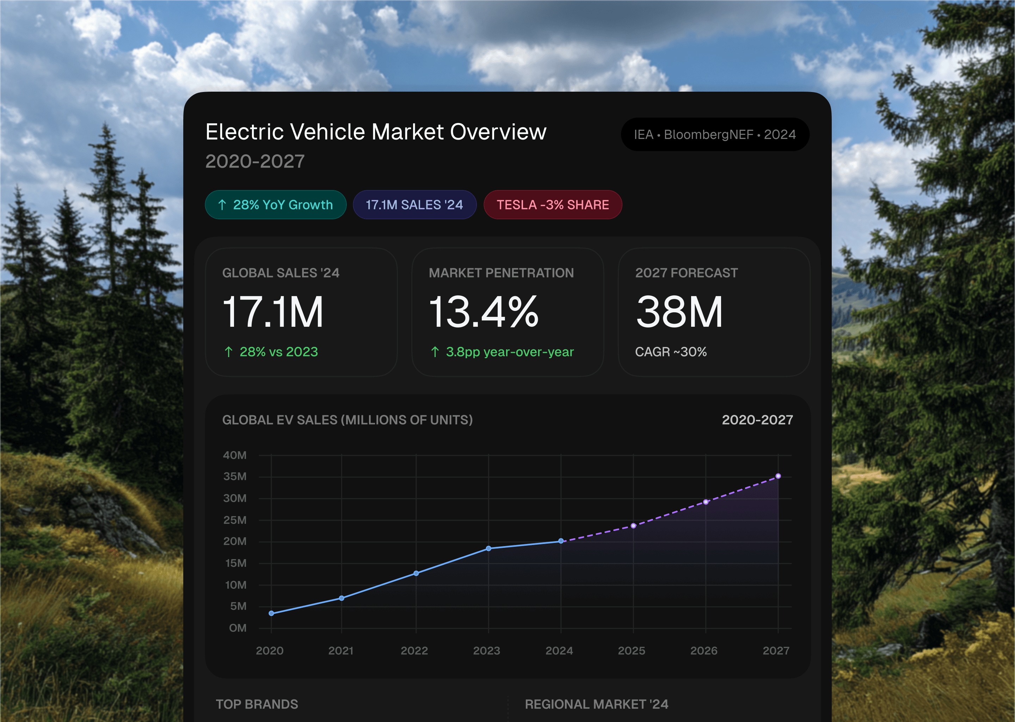Click the 2021 data point on chart

tap(342, 598)
